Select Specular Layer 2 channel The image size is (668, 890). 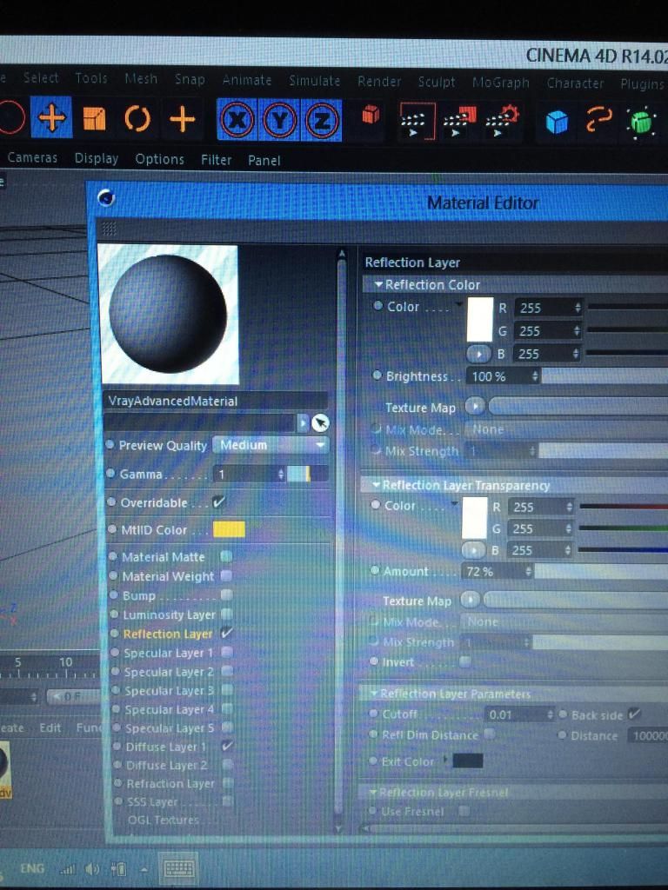pyautogui.click(x=169, y=672)
